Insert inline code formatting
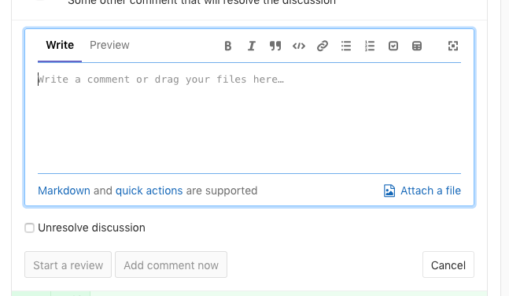 (x=299, y=46)
